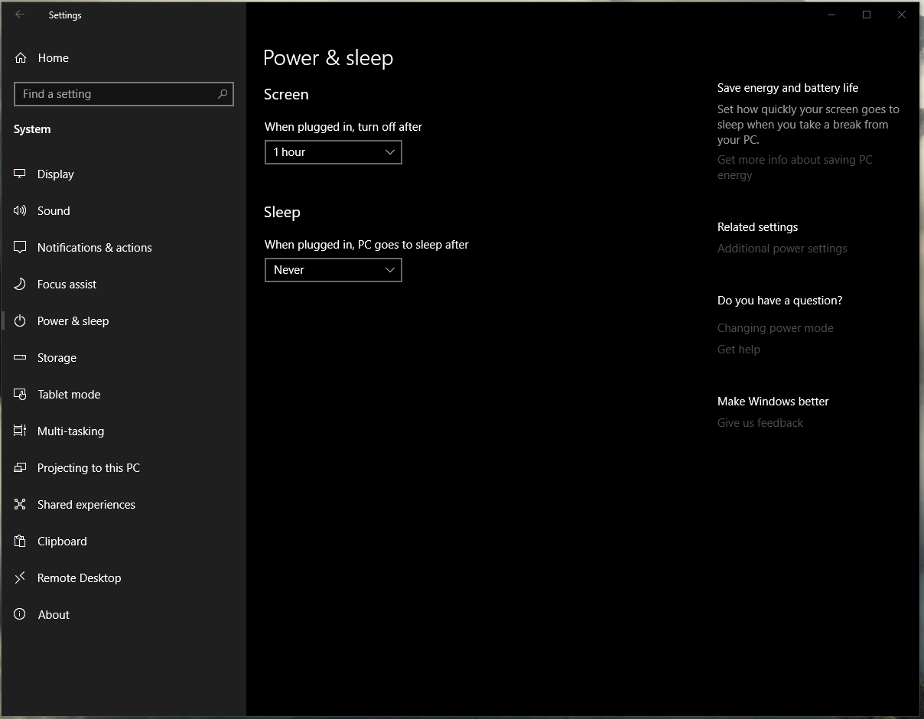Image resolution: width=924 pixels, height=719 pixels.
Task: Open Additional power settings link
Action: point(782,249)
